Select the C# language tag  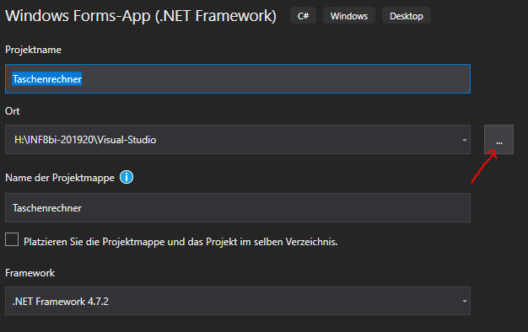[303, 16]
